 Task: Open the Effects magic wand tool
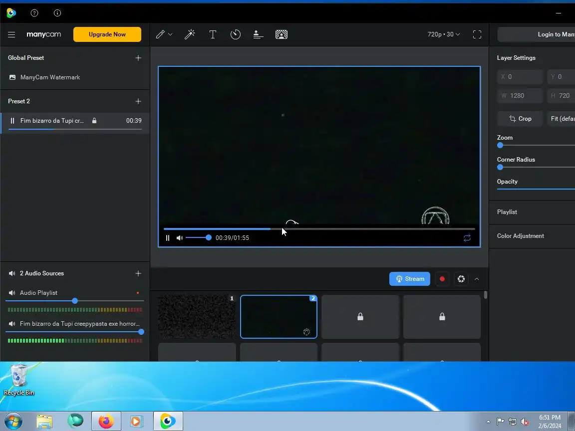pyautogui.click(x=190, y=34)
